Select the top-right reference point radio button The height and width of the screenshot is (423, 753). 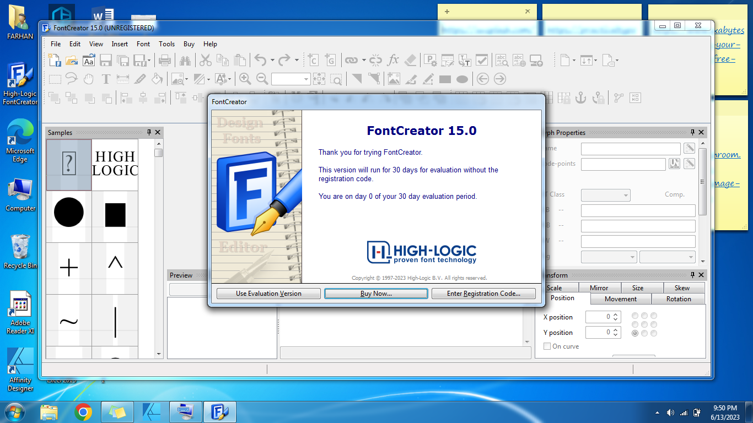654,316
